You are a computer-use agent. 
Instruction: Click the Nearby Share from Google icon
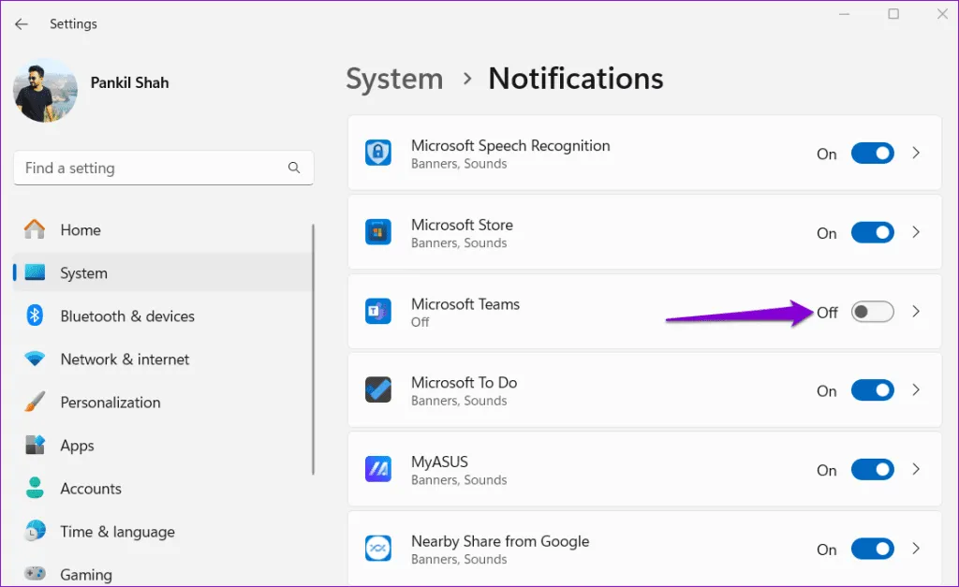pos(377,549)
